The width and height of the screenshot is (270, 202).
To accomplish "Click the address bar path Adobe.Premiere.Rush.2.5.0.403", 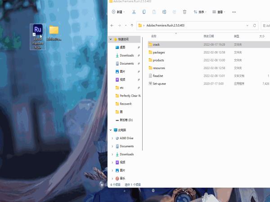I will click(x=165, y=26).
